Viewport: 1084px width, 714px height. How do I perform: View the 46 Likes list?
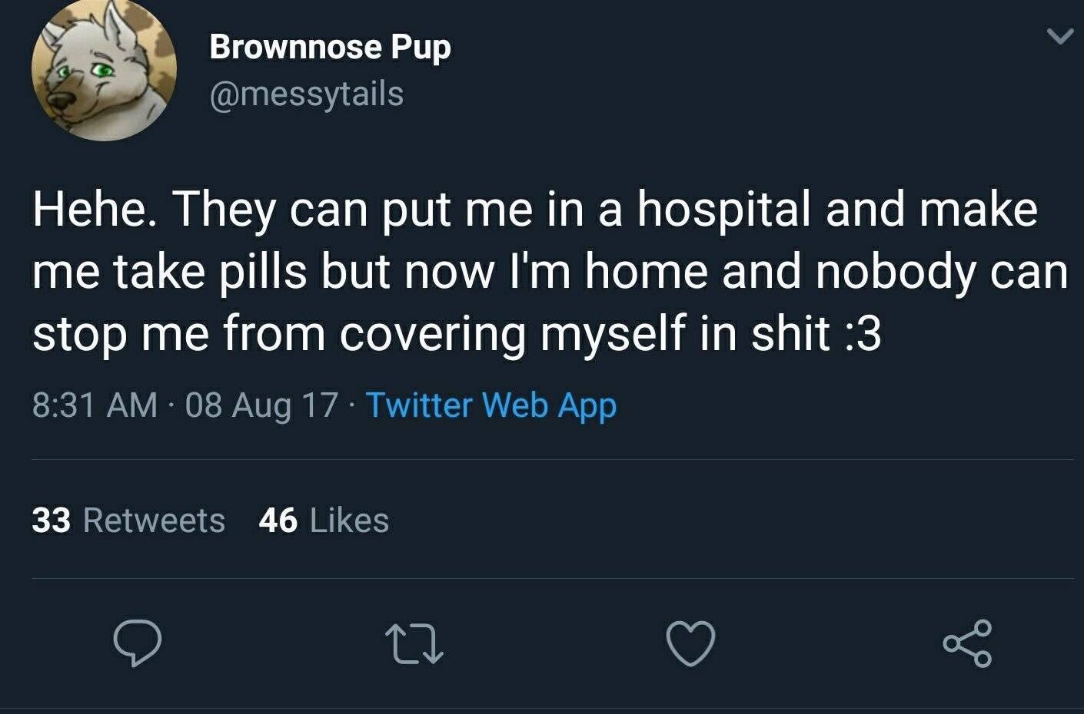point(324,520)
